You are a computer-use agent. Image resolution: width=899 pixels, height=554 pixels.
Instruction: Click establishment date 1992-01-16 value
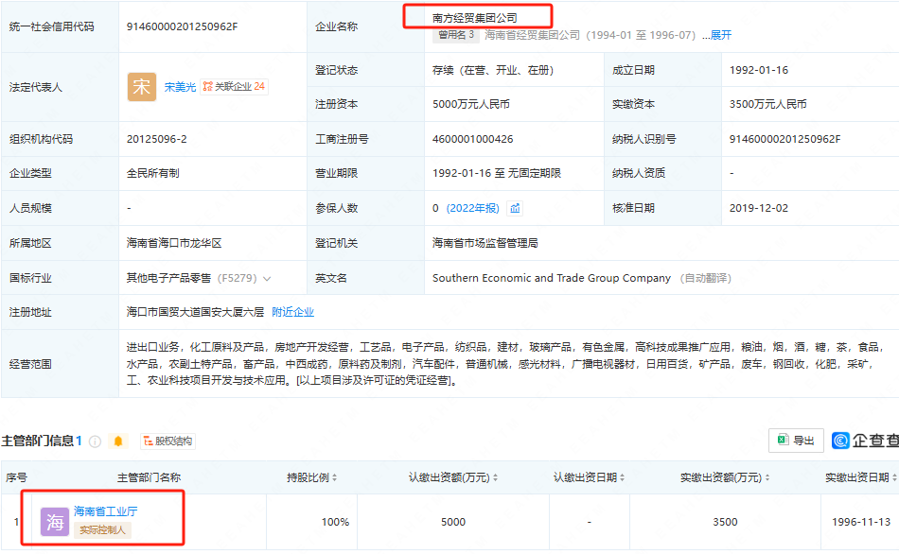coord(759,70)
